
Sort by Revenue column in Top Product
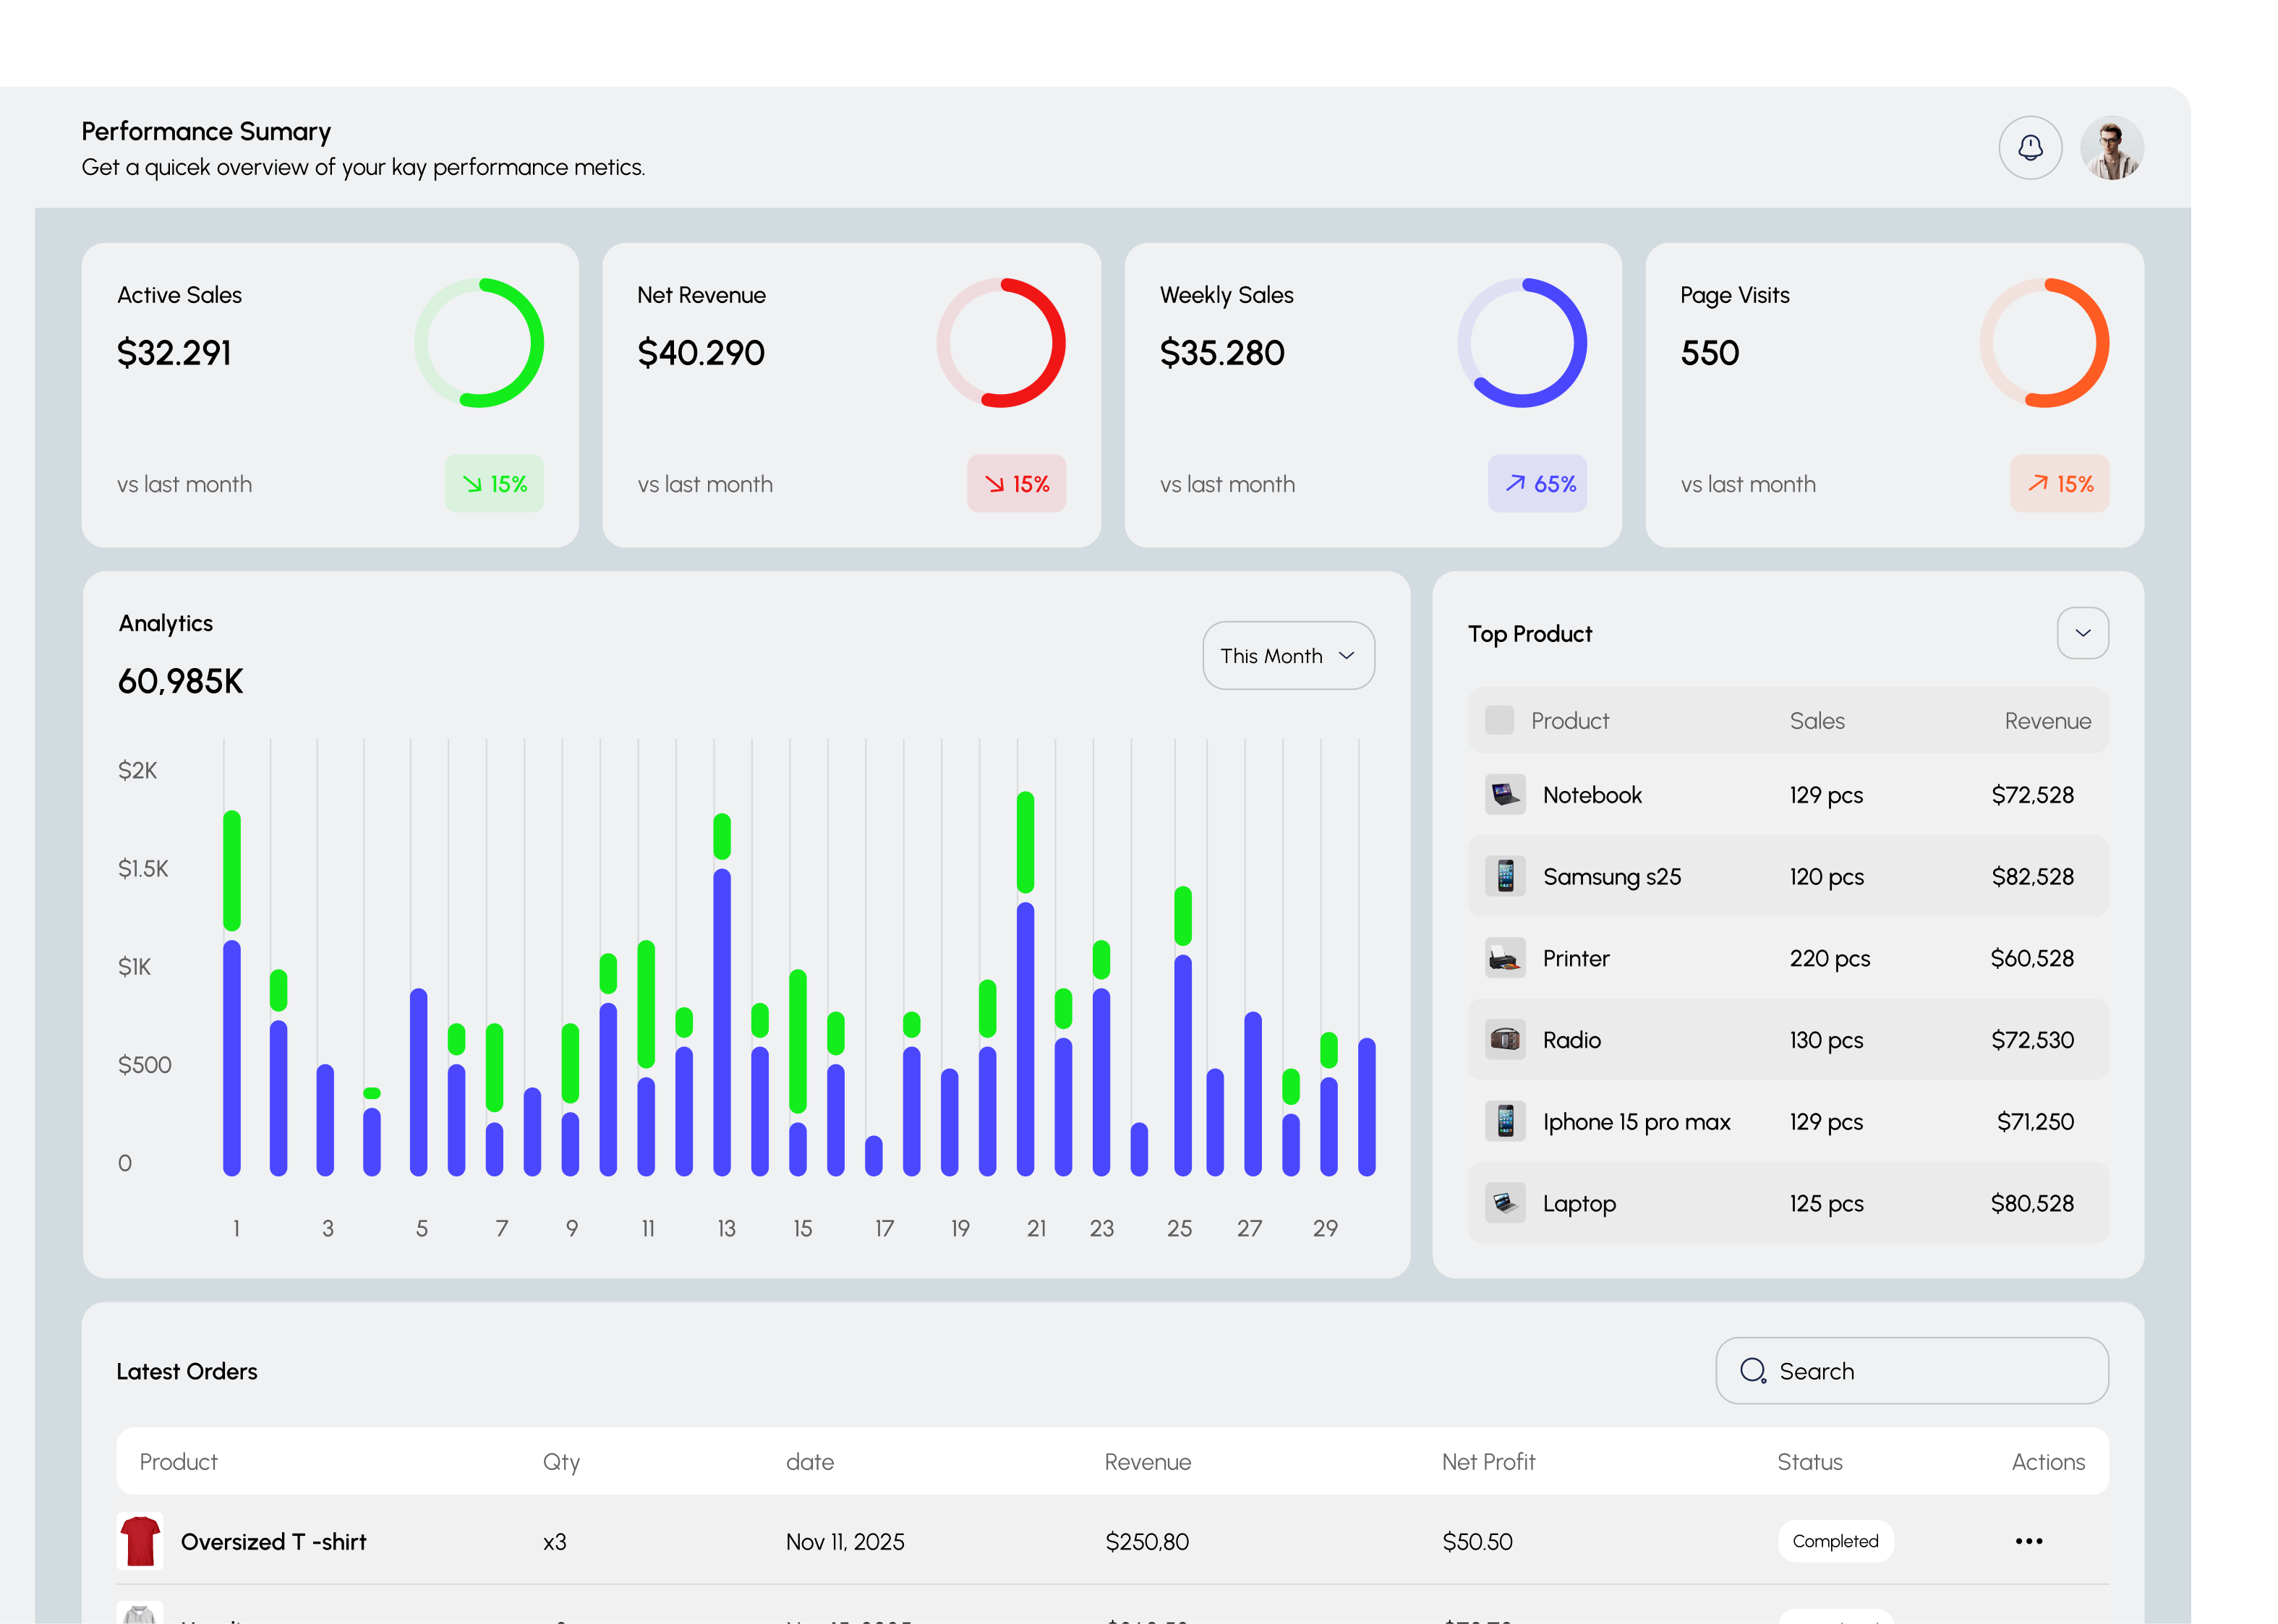[2047, 721]
